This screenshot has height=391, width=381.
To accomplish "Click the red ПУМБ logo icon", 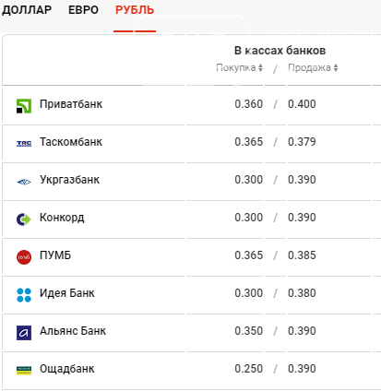I will point(24,257).
